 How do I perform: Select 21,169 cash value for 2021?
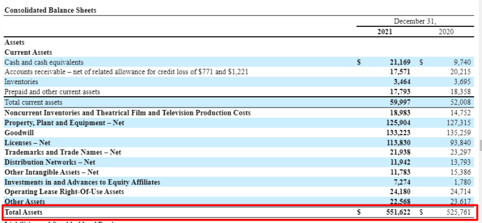pyautogui.click(x=400, y=63)
